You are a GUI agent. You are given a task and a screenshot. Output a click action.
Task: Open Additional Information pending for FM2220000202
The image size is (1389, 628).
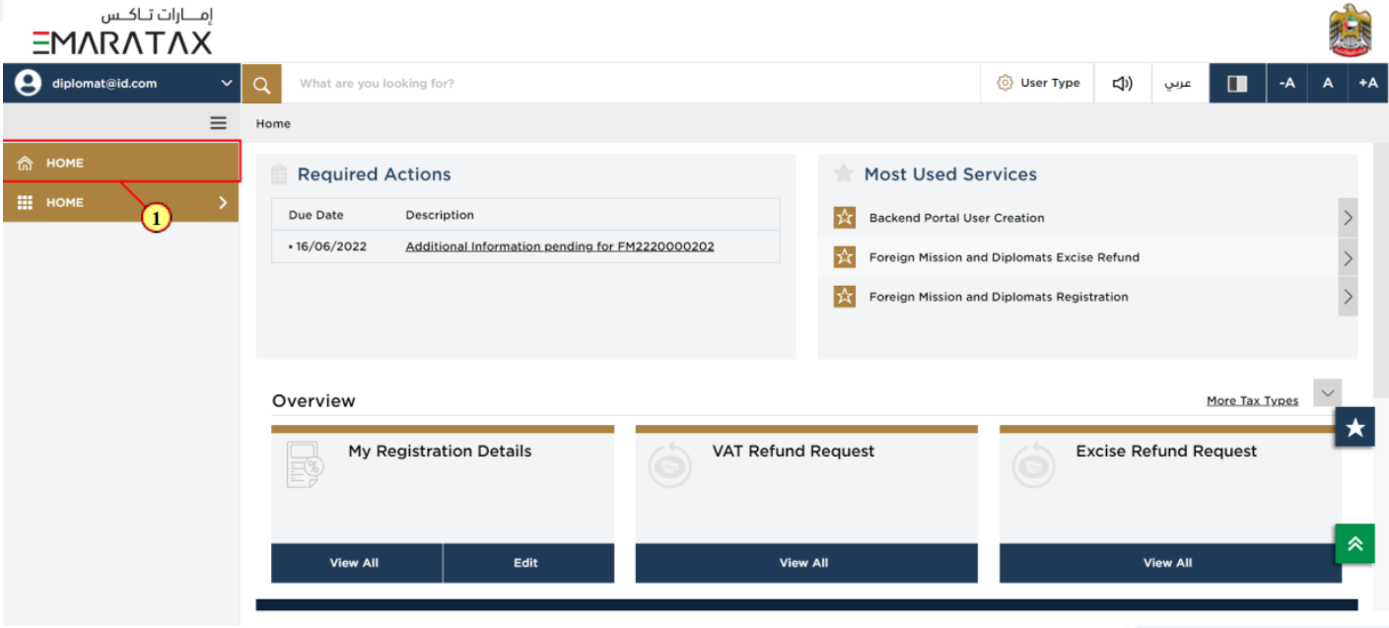click(560, 246)
